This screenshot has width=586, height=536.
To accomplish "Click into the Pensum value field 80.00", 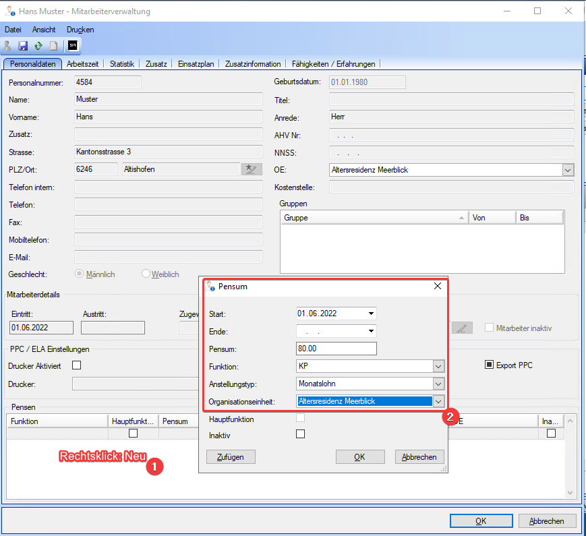I will click(x=336, y=349).
